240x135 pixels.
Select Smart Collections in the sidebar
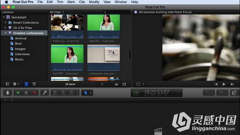click(x=26, y=22)
